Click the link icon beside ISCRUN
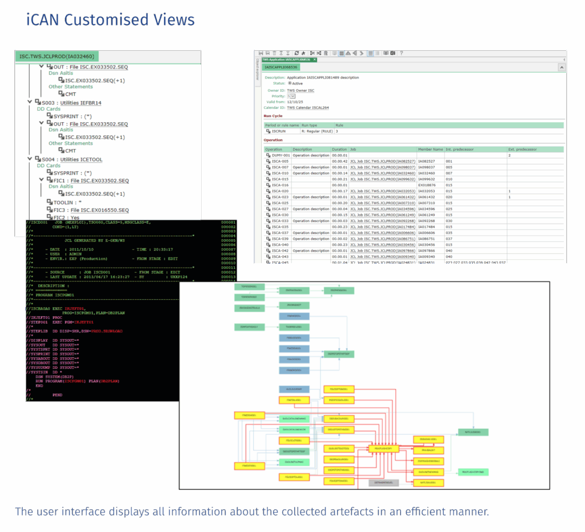Screen dimensions: 585x532 point(268,131)
